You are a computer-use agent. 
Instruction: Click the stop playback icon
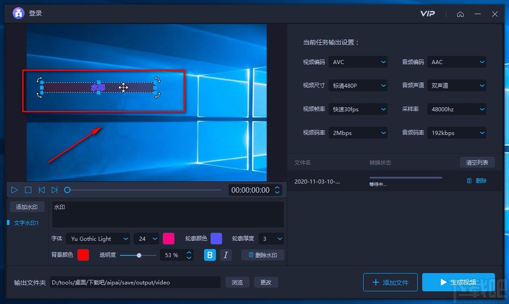tap(28, 190)
